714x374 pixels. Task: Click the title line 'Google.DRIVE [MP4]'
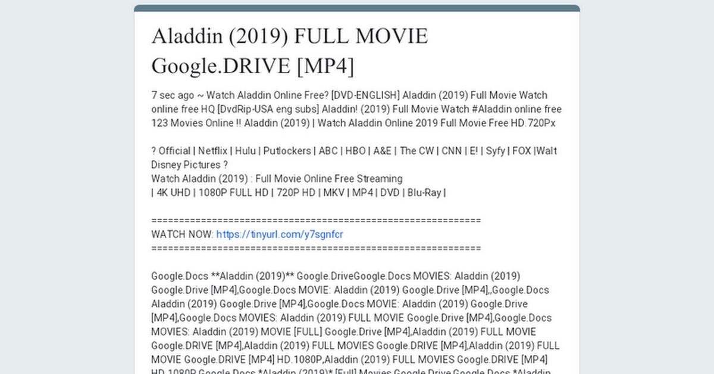[253, 65]
